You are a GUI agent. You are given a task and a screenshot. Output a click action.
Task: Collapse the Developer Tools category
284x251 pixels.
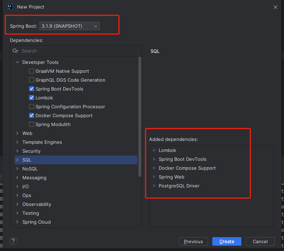coord(17,62)
